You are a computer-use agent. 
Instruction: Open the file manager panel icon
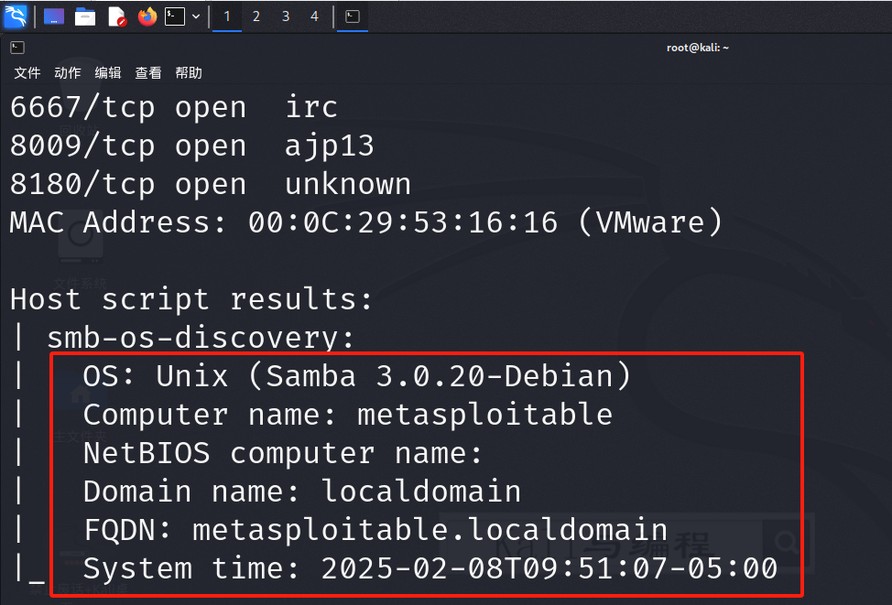[x=85, y=16]
